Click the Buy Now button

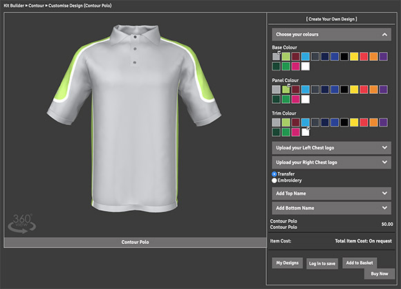tap(380, 274)
